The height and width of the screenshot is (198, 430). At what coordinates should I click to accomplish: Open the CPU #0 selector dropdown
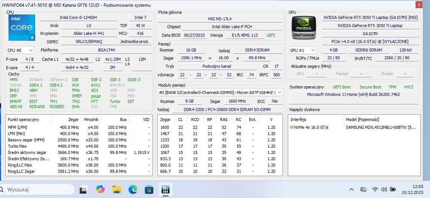click(x=20, y=50)
